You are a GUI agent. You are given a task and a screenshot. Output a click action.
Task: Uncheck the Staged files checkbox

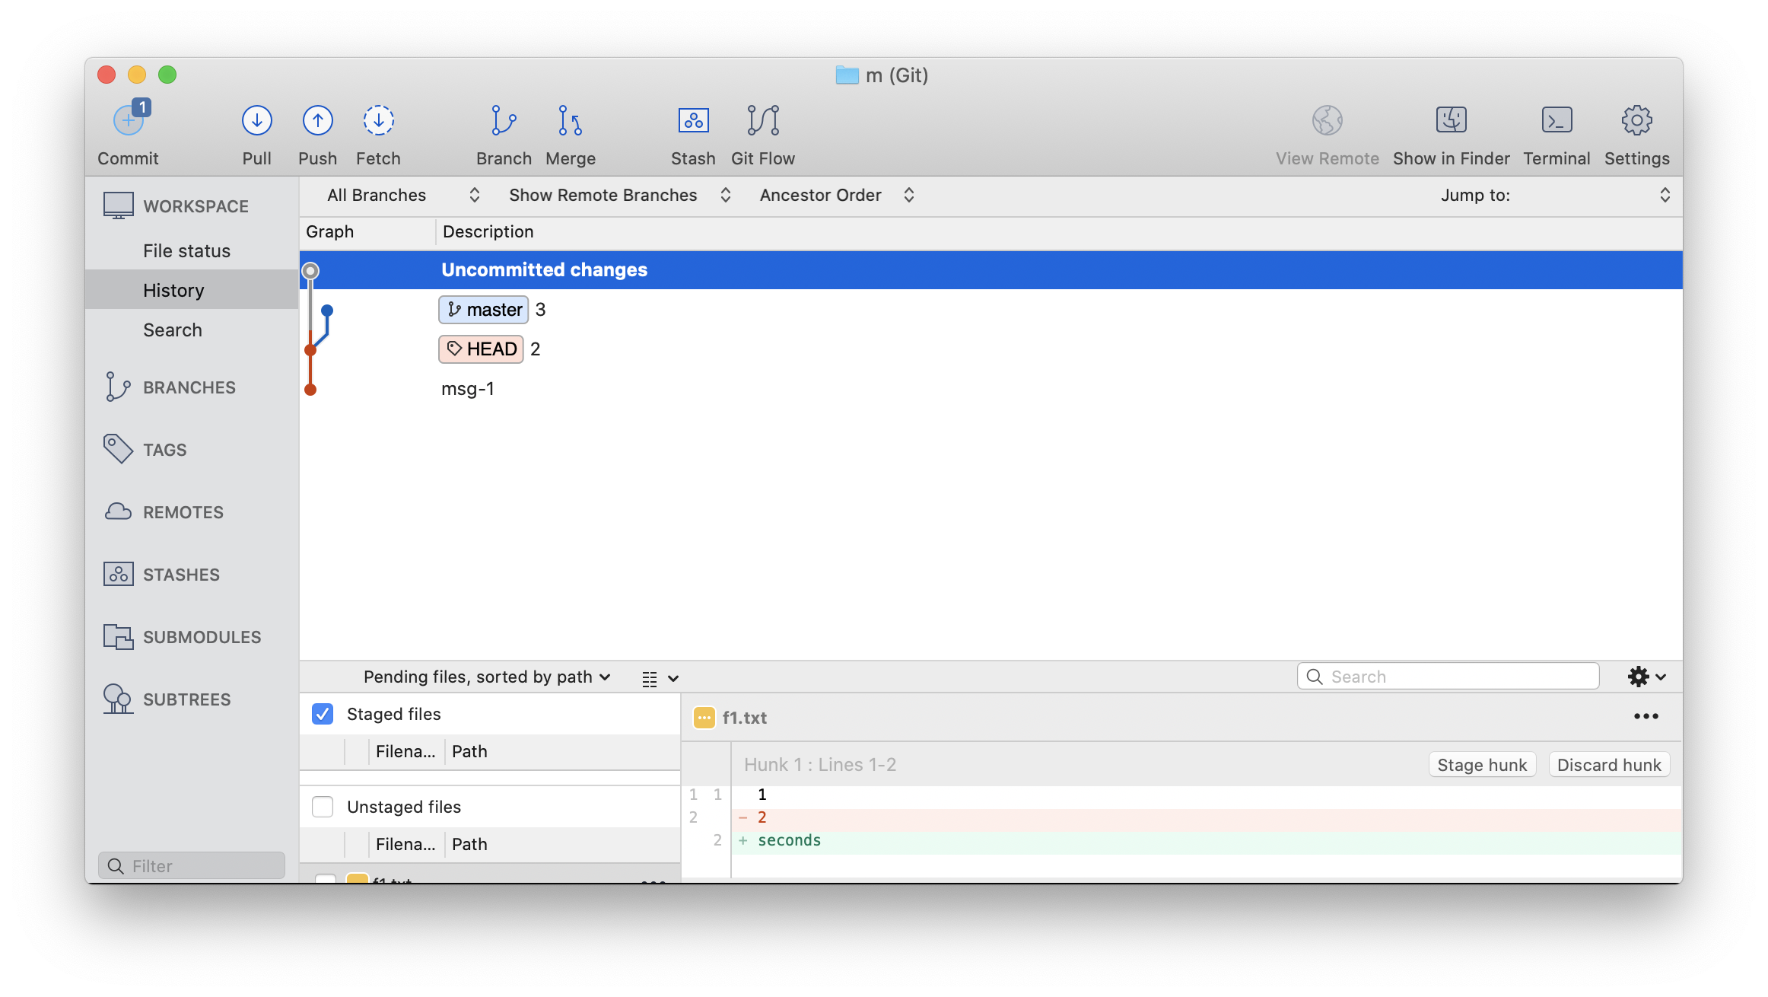pos(323,714)
